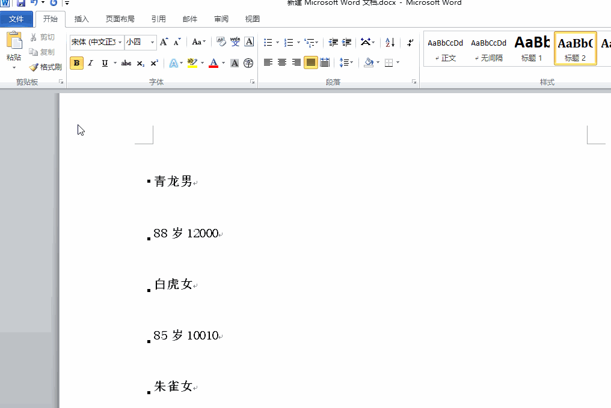The height and width of the screenshot is (408, 611).
Task: Click the subscript icon
Action: 140,62
